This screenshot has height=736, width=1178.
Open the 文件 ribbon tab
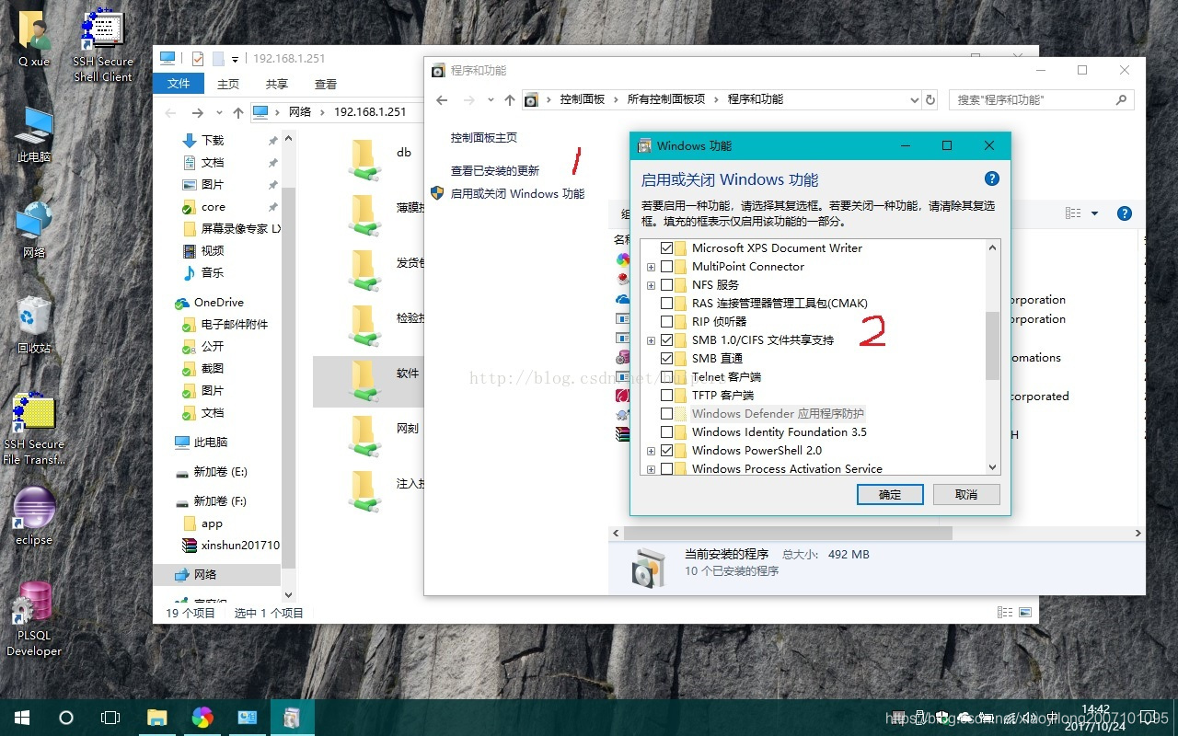point(179,84)
